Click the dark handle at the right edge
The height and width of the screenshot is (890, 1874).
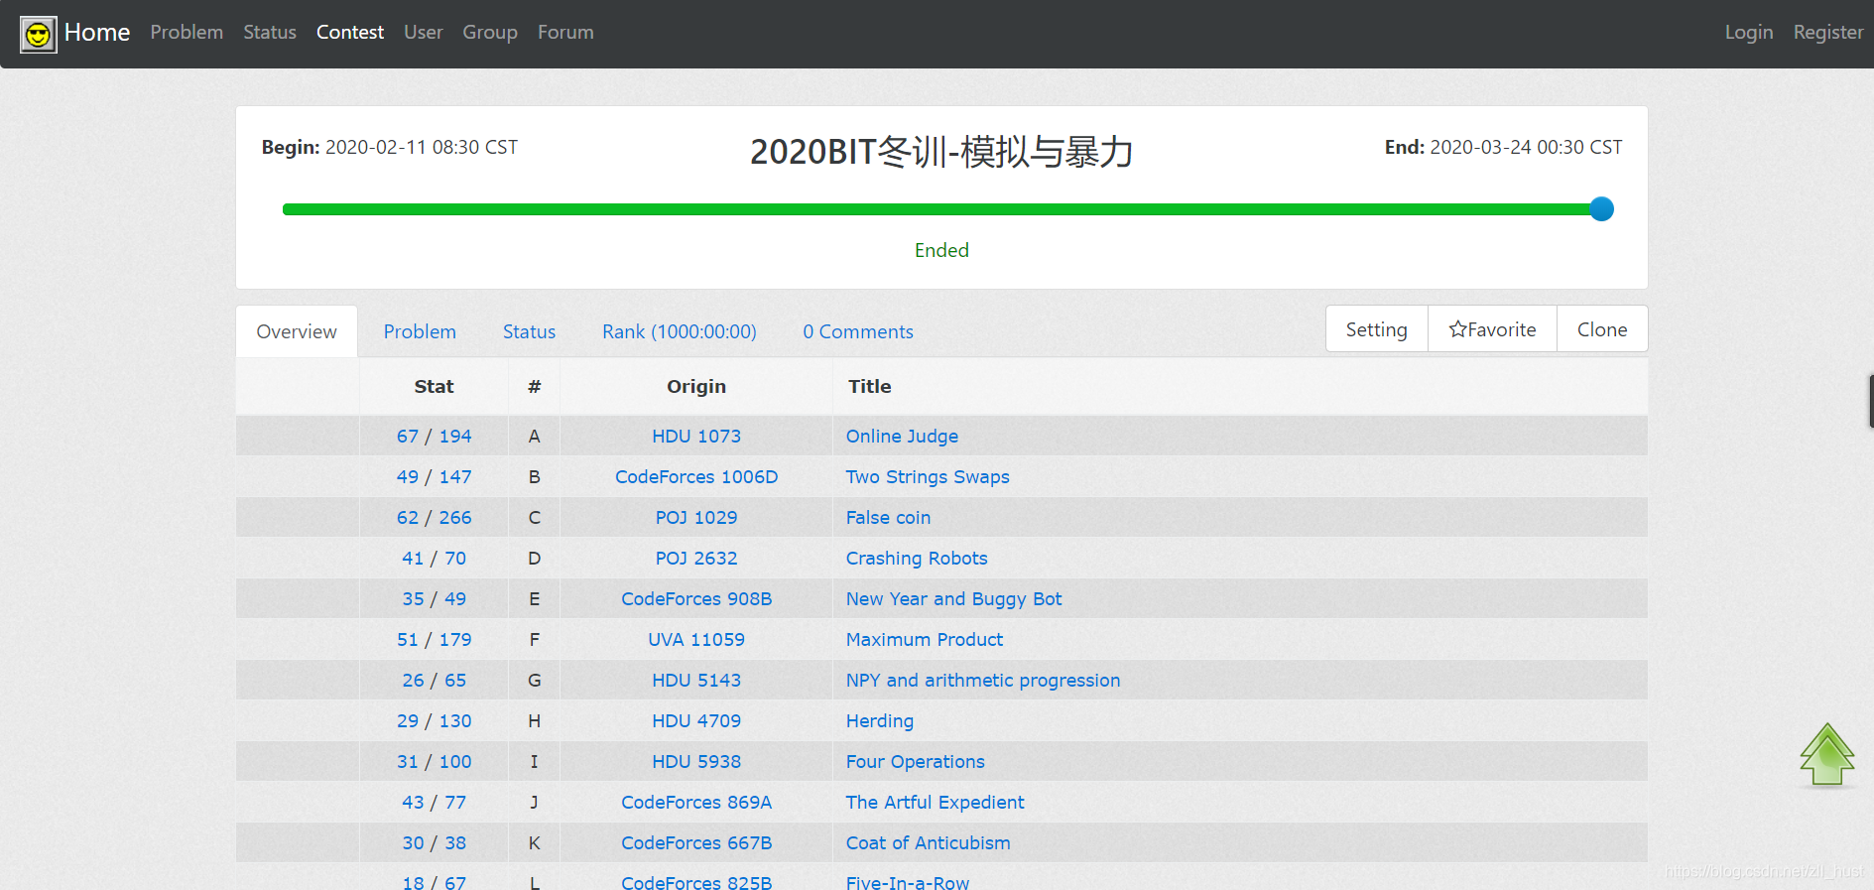1871,401
